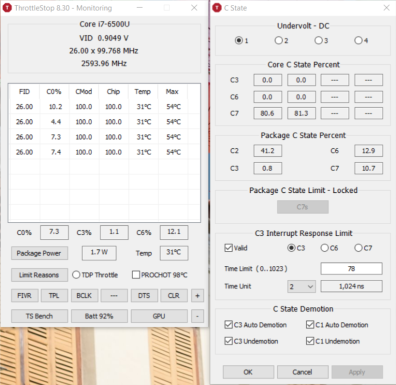Choose the C6 interrupt response radio button
The height and width of the screenshot is (385, 396).
(324, 248)
